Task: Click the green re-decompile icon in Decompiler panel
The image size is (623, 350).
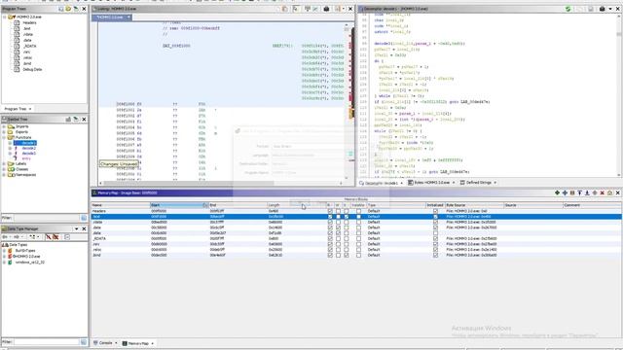Action: (x=568, y=9)
